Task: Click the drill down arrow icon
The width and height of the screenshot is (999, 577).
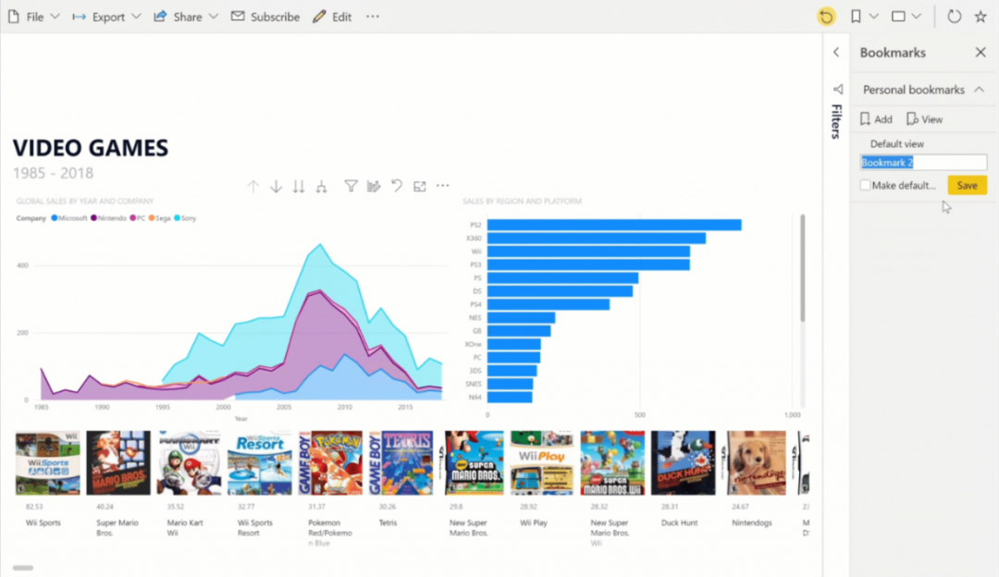Action: (x=276, y=187)
